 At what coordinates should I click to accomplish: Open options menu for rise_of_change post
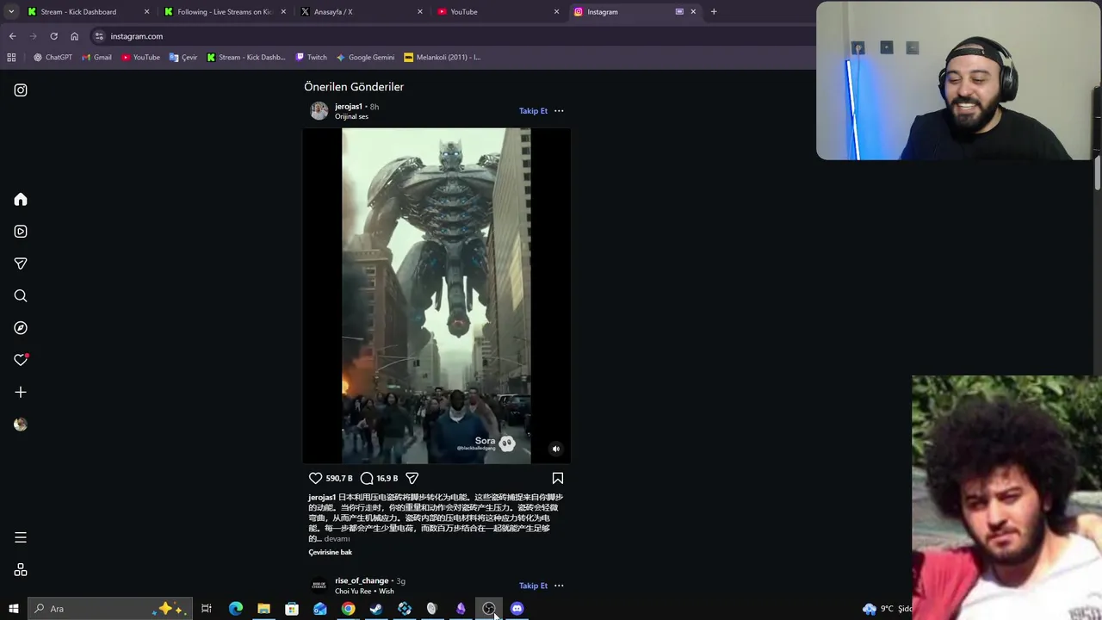(x=559, y=586)
